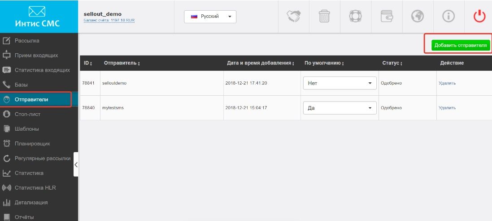Open the lifebuoy support icon
The image size is (492, 221).
tap(355, 16)
